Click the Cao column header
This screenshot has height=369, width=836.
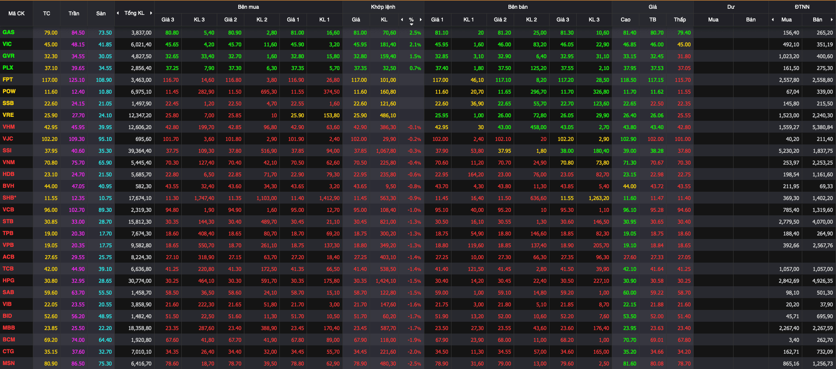coord(625,20)
